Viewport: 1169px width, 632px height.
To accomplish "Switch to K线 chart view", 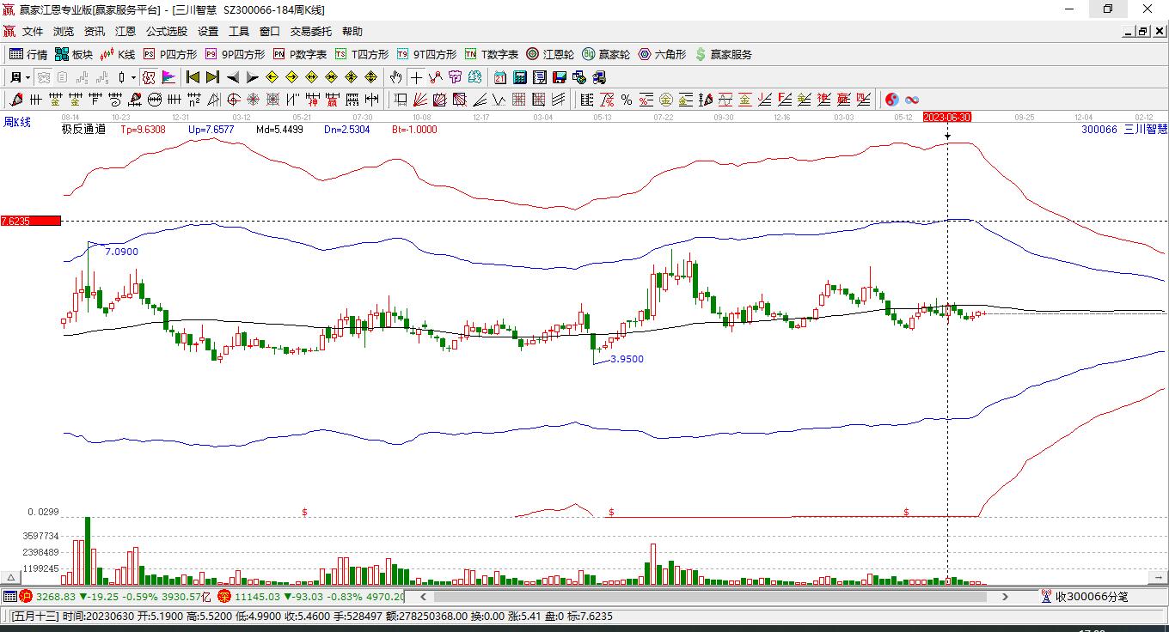I will click(x=118, y=54).
